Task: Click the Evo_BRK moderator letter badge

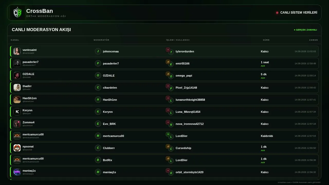Action: 98,124
